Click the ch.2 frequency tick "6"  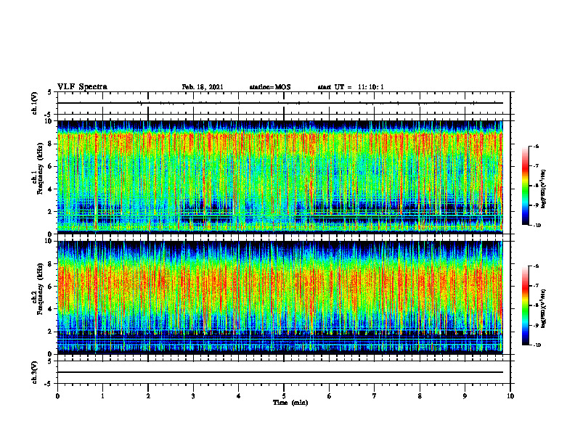pyautogui.click(x=51, y=287)
